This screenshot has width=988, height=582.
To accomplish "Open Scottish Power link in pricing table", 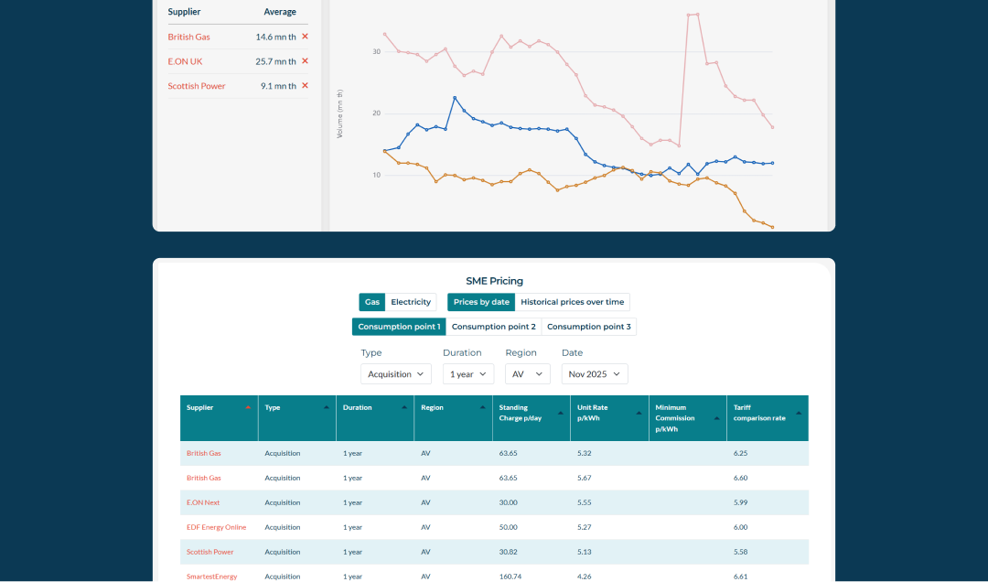I will (209, 552).
